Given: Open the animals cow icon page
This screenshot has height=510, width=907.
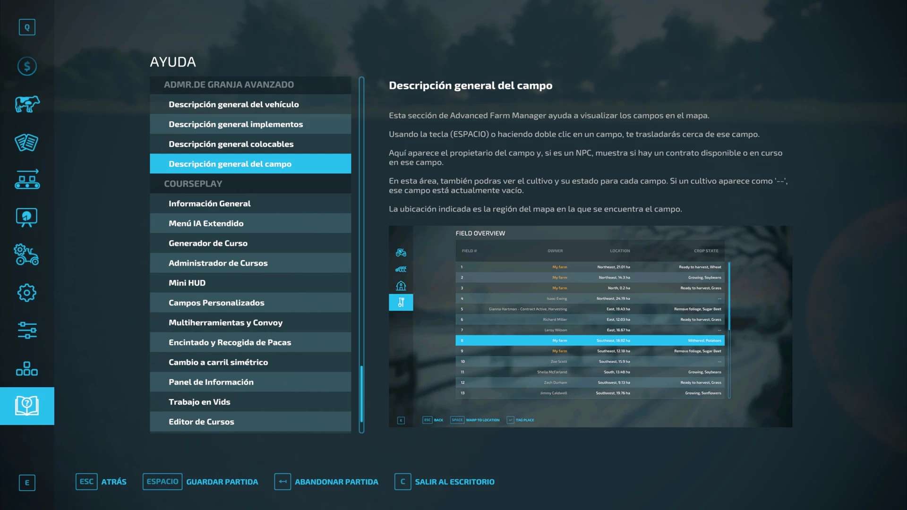Looking at the screenshot, I should click(x=27, y=104).
